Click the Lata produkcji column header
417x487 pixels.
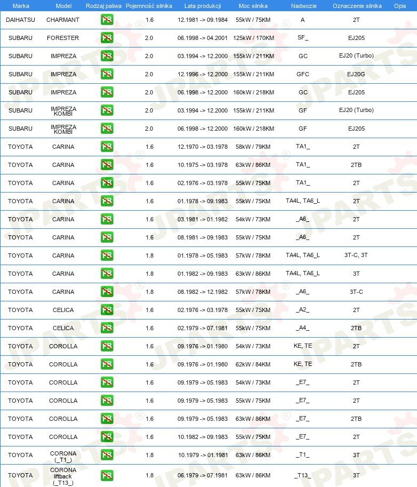[203, 6]
